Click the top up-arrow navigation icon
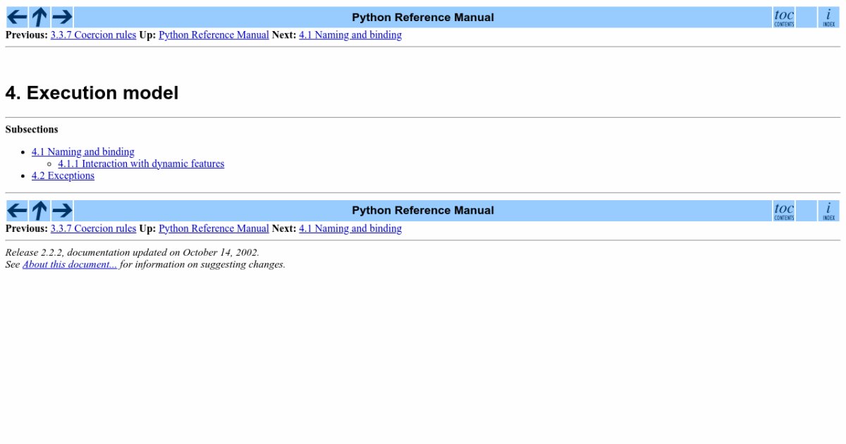Image resolution: width=846 pixels, height=444 pixels. pyautogui.click(x=39, y=17)
